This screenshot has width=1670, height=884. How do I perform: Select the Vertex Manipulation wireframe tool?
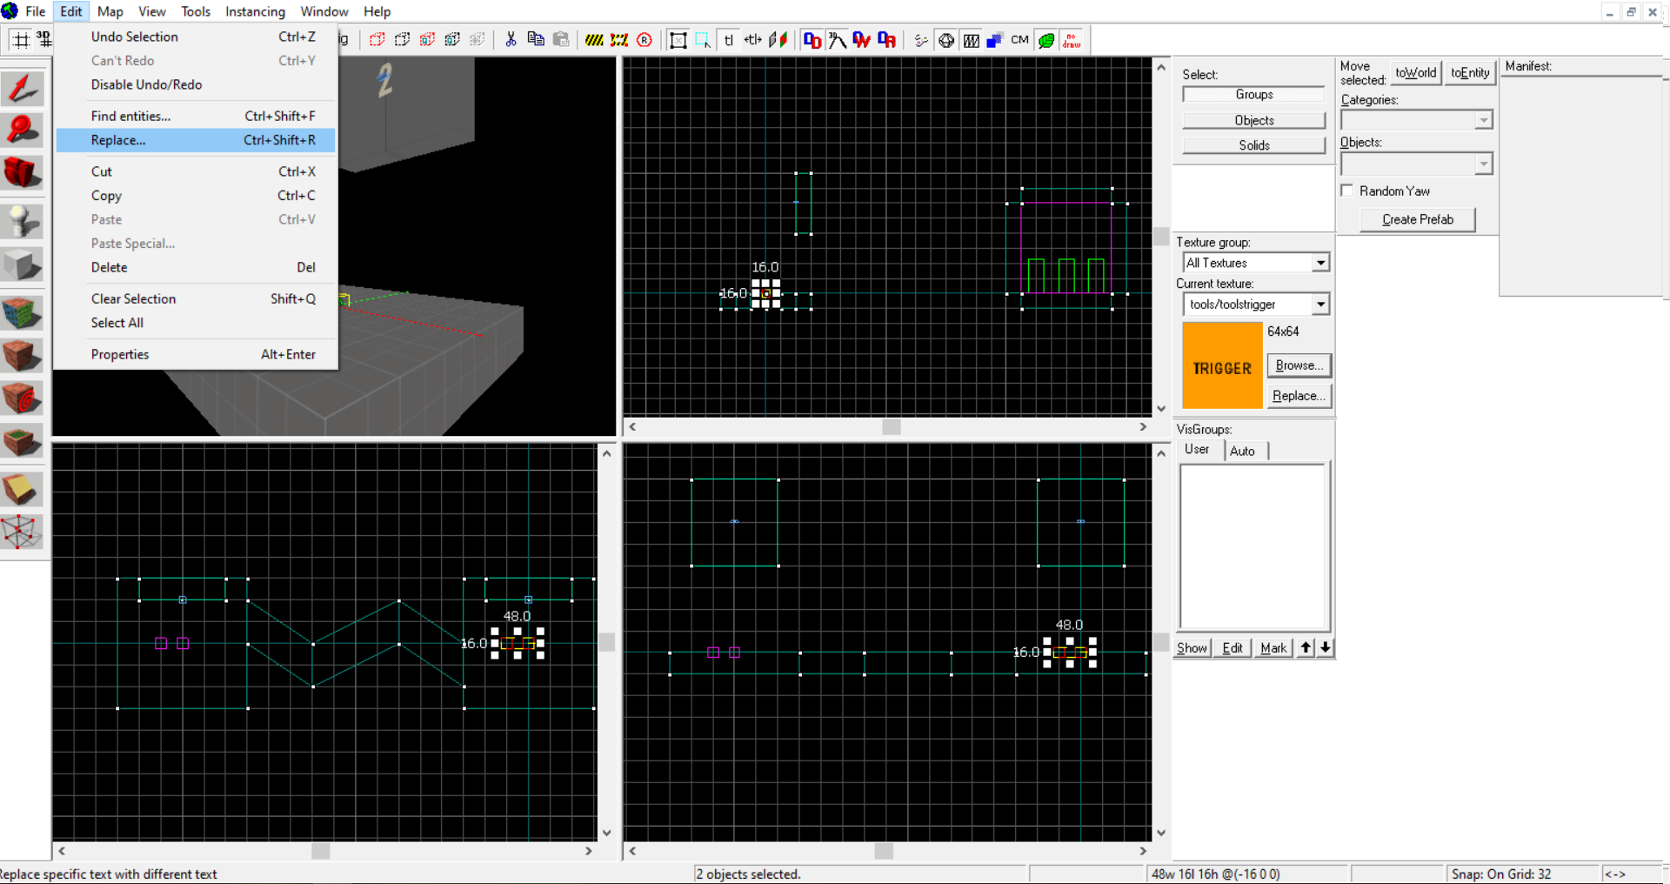pos(23,532)
